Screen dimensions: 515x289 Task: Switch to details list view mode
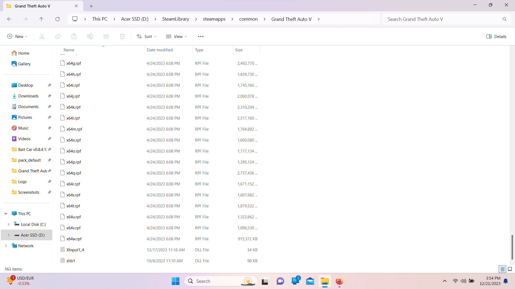503,269
